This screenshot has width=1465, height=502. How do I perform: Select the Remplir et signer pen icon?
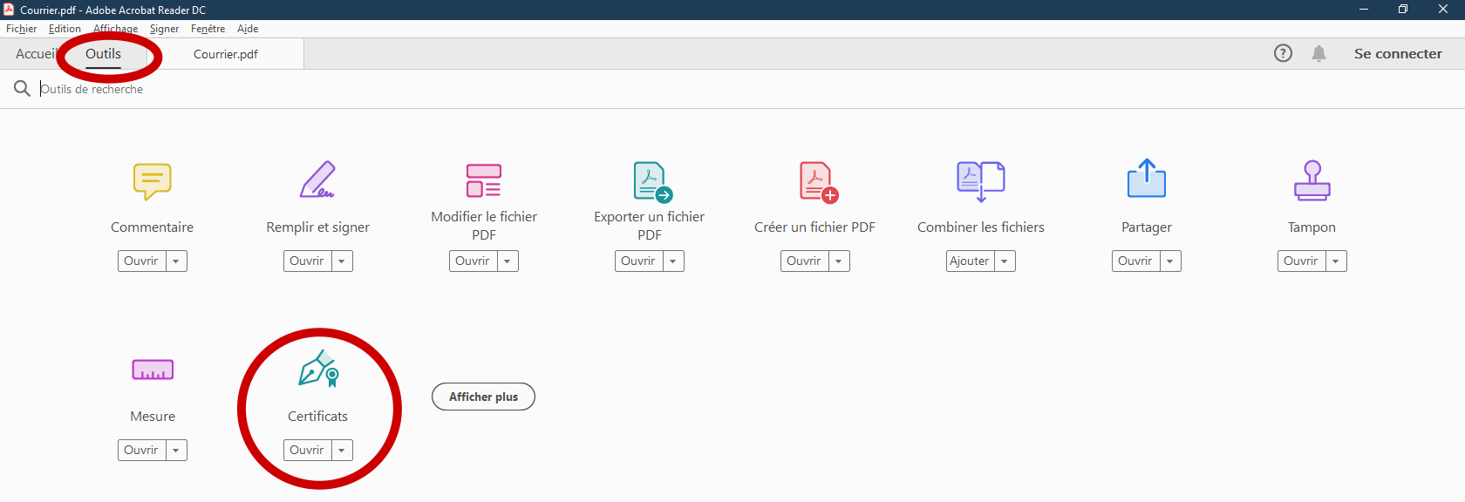coord(317,180)
